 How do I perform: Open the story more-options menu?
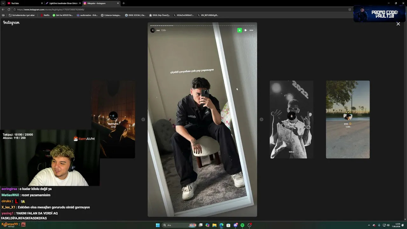pos(251,30)
